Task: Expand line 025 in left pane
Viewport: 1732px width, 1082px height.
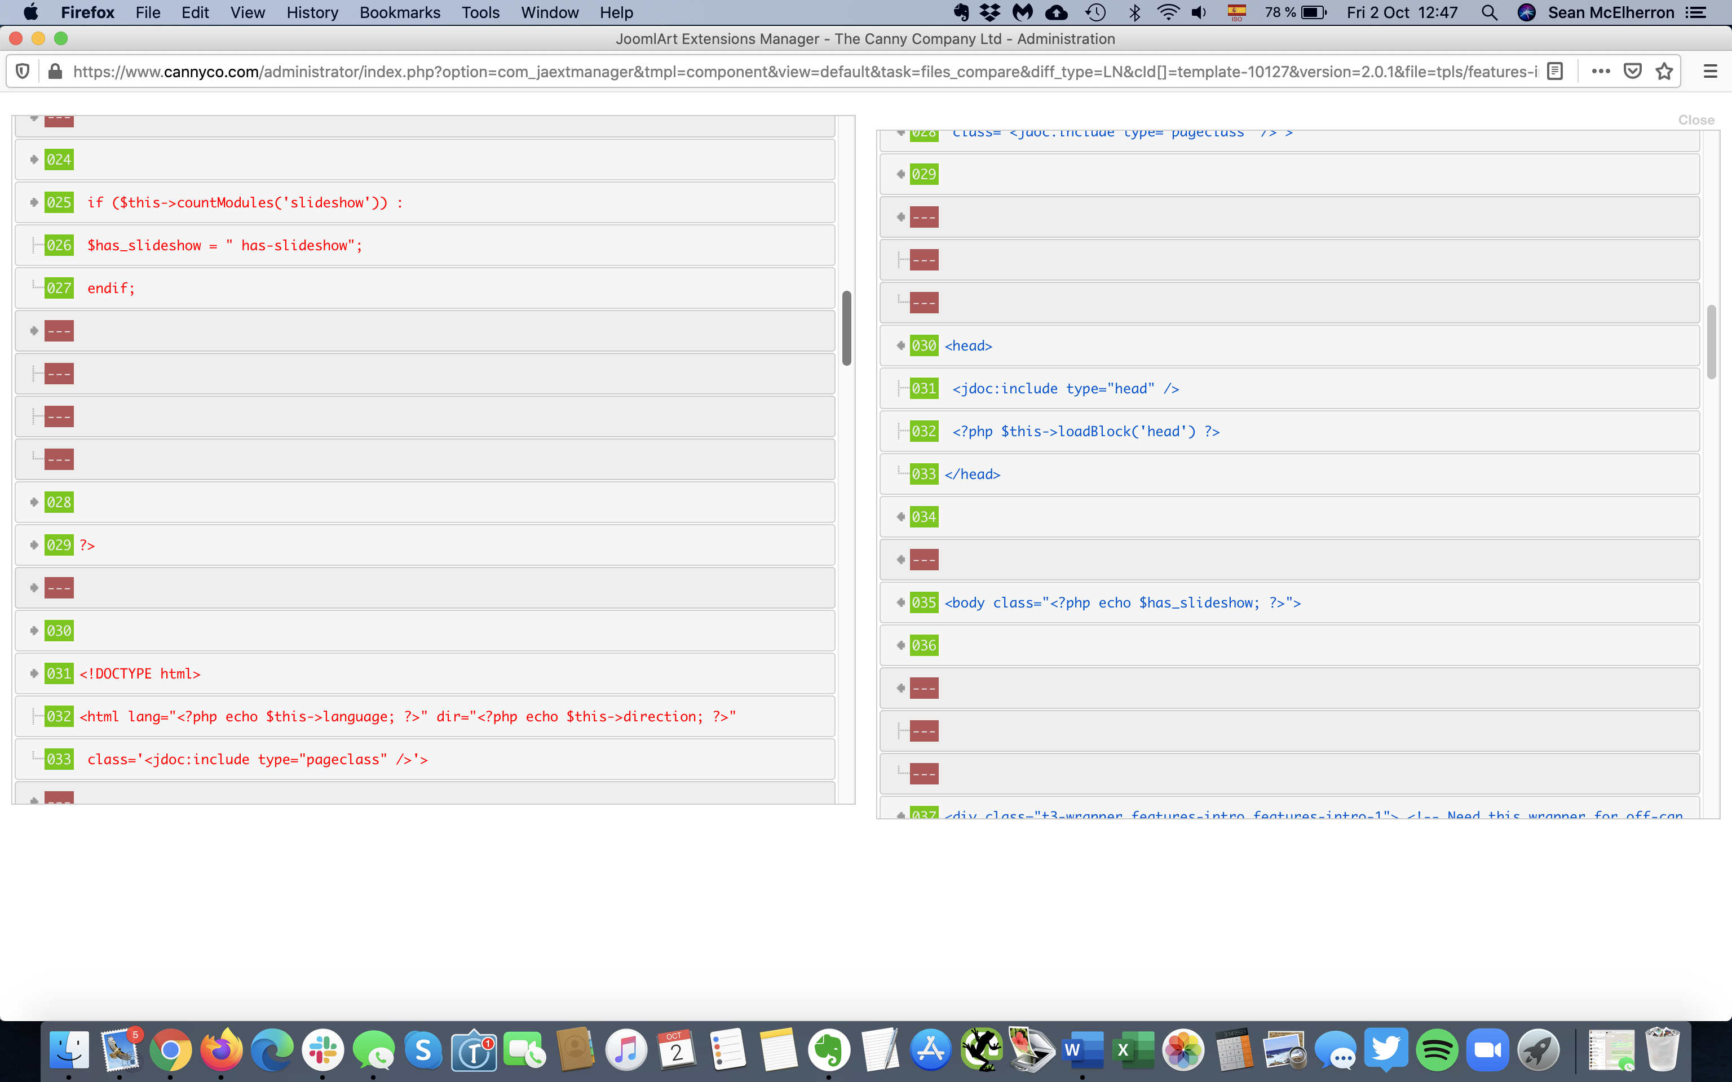Action: point(34,202)
